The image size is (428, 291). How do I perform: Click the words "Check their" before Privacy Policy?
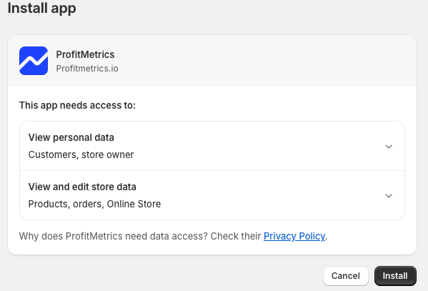[x=236, y=236]
